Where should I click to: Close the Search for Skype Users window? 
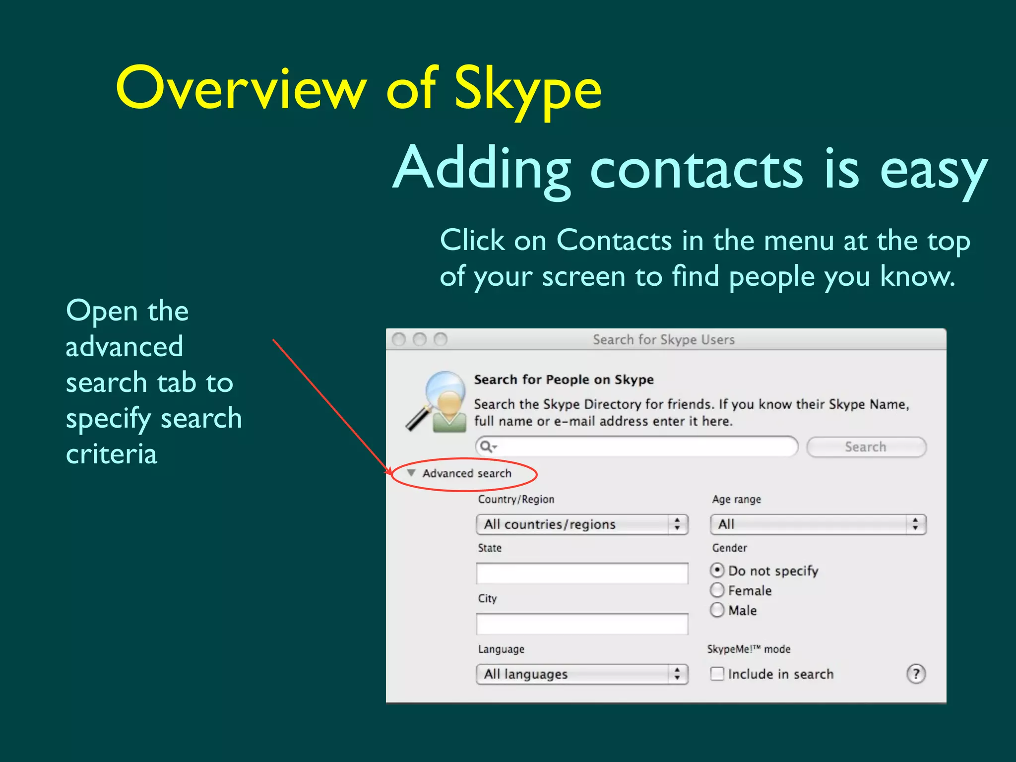click(399, 339)
